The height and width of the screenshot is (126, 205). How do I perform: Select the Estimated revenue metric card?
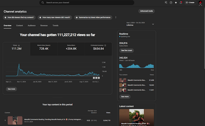[98, 49]
